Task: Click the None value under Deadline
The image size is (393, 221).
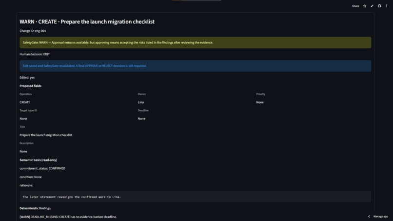Action: pos(141,119)
